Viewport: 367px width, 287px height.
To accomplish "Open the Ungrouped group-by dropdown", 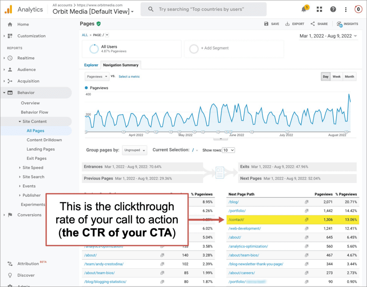I will point(134,150).
